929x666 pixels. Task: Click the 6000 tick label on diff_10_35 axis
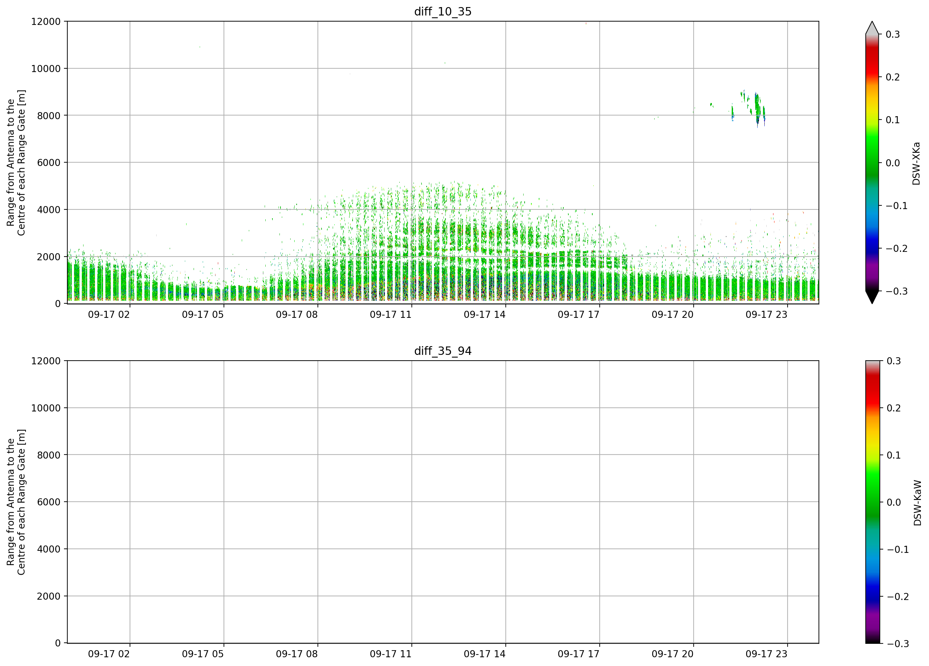tap(49, 163)
